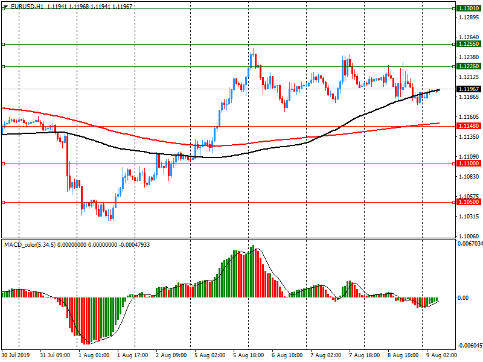
Task: Click the 5 Aug 18:00 time label
Action: pos(248,355)
